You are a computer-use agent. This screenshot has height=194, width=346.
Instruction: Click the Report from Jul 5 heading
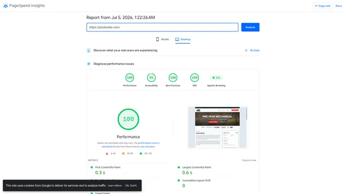point(121,17)
